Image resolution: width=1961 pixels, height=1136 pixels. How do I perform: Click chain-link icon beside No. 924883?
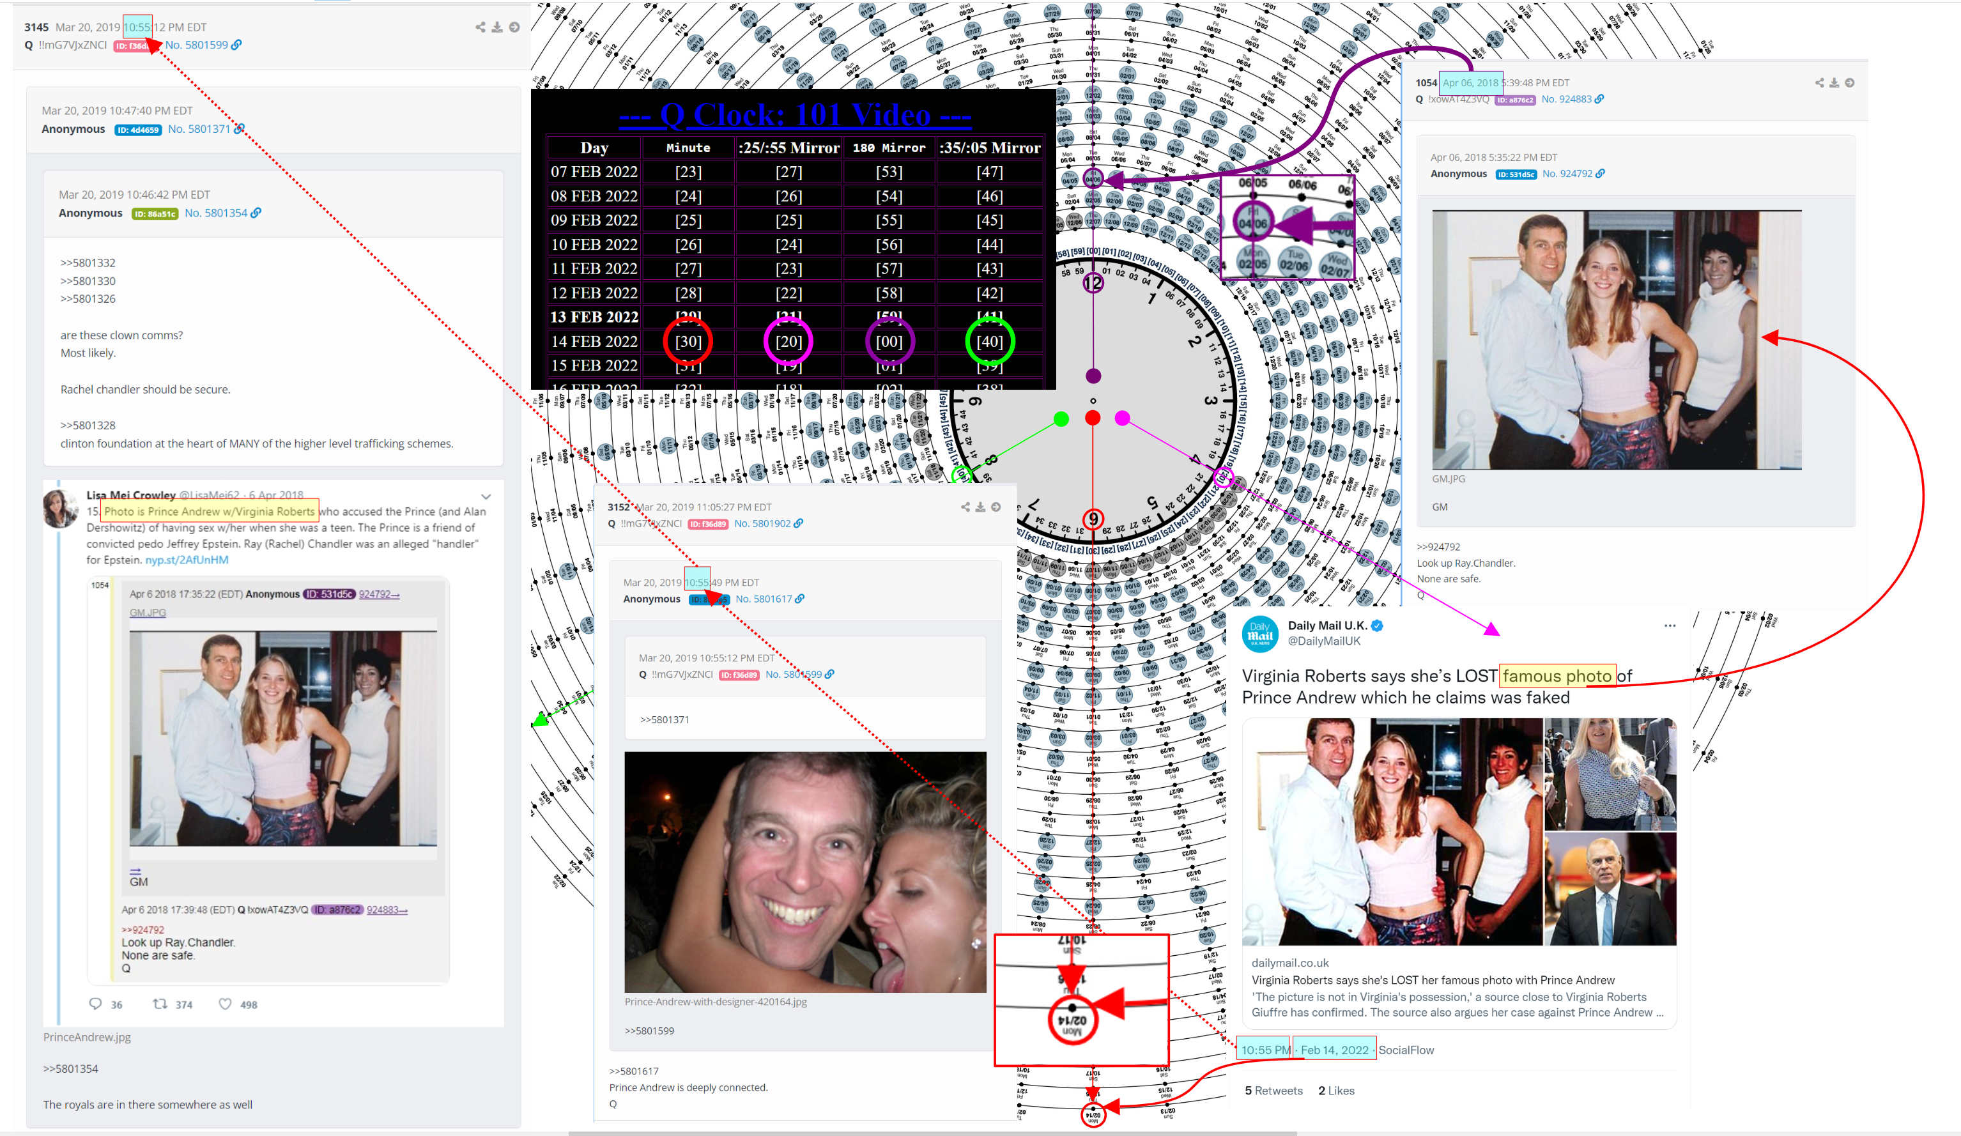tap(1599, 100)
